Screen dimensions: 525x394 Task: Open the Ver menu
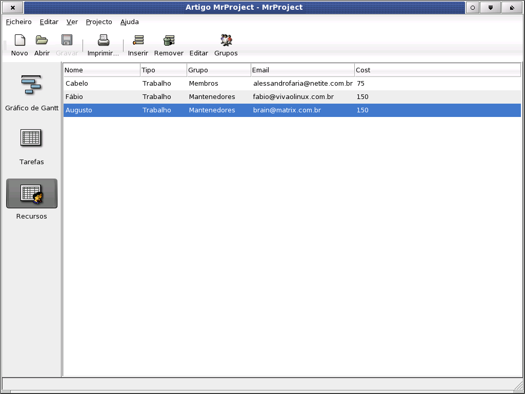coord(72,22)
